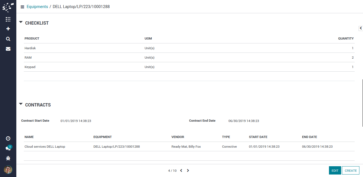Click the company logo in sidebar
Image resolution: width=363 pixels, height=177 pixels.
pos(8,7)
